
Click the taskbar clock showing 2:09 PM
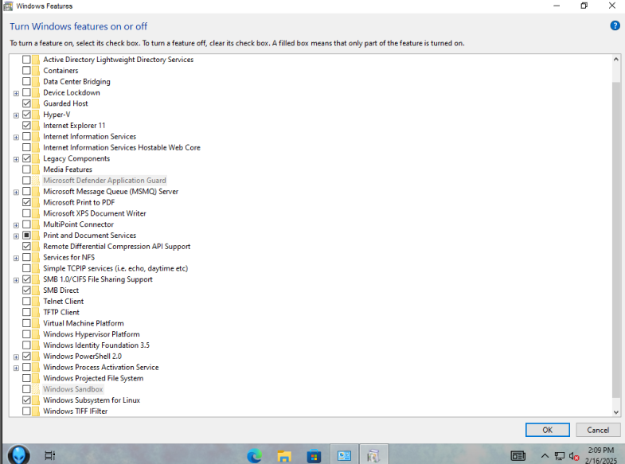point(600,455)
